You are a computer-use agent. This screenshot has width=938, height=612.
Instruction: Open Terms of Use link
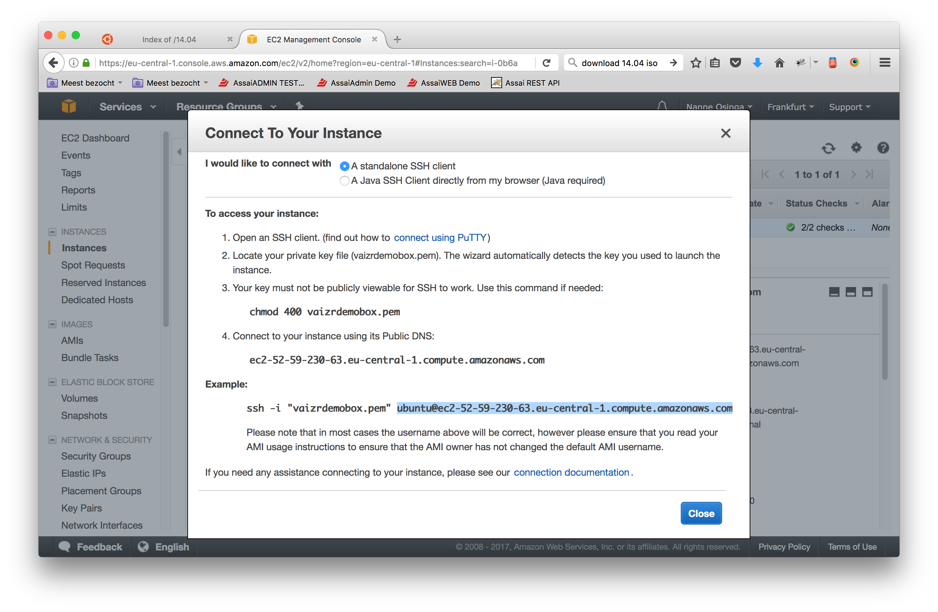pyautogui.click(x=852, y=547)
